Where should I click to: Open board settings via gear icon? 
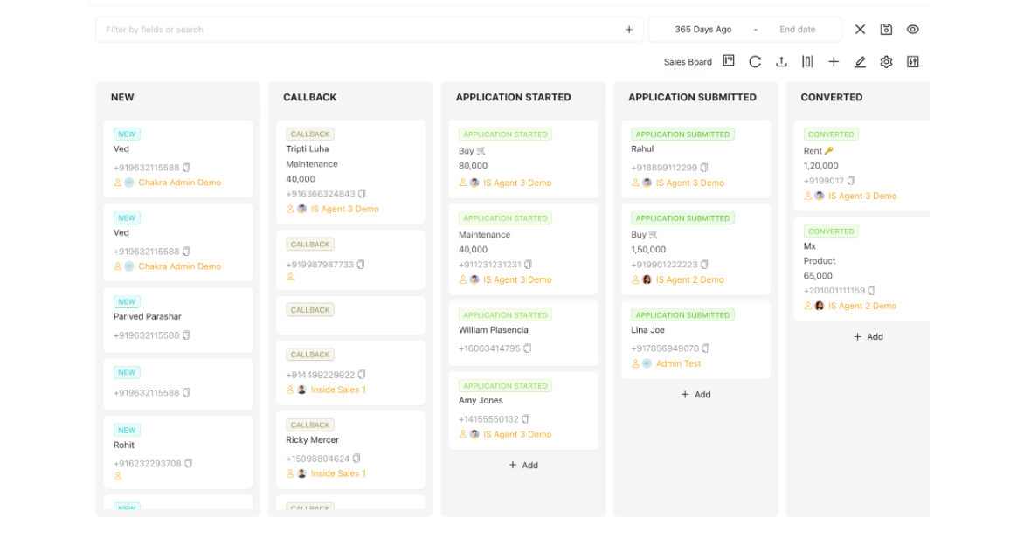coord(886,61)
